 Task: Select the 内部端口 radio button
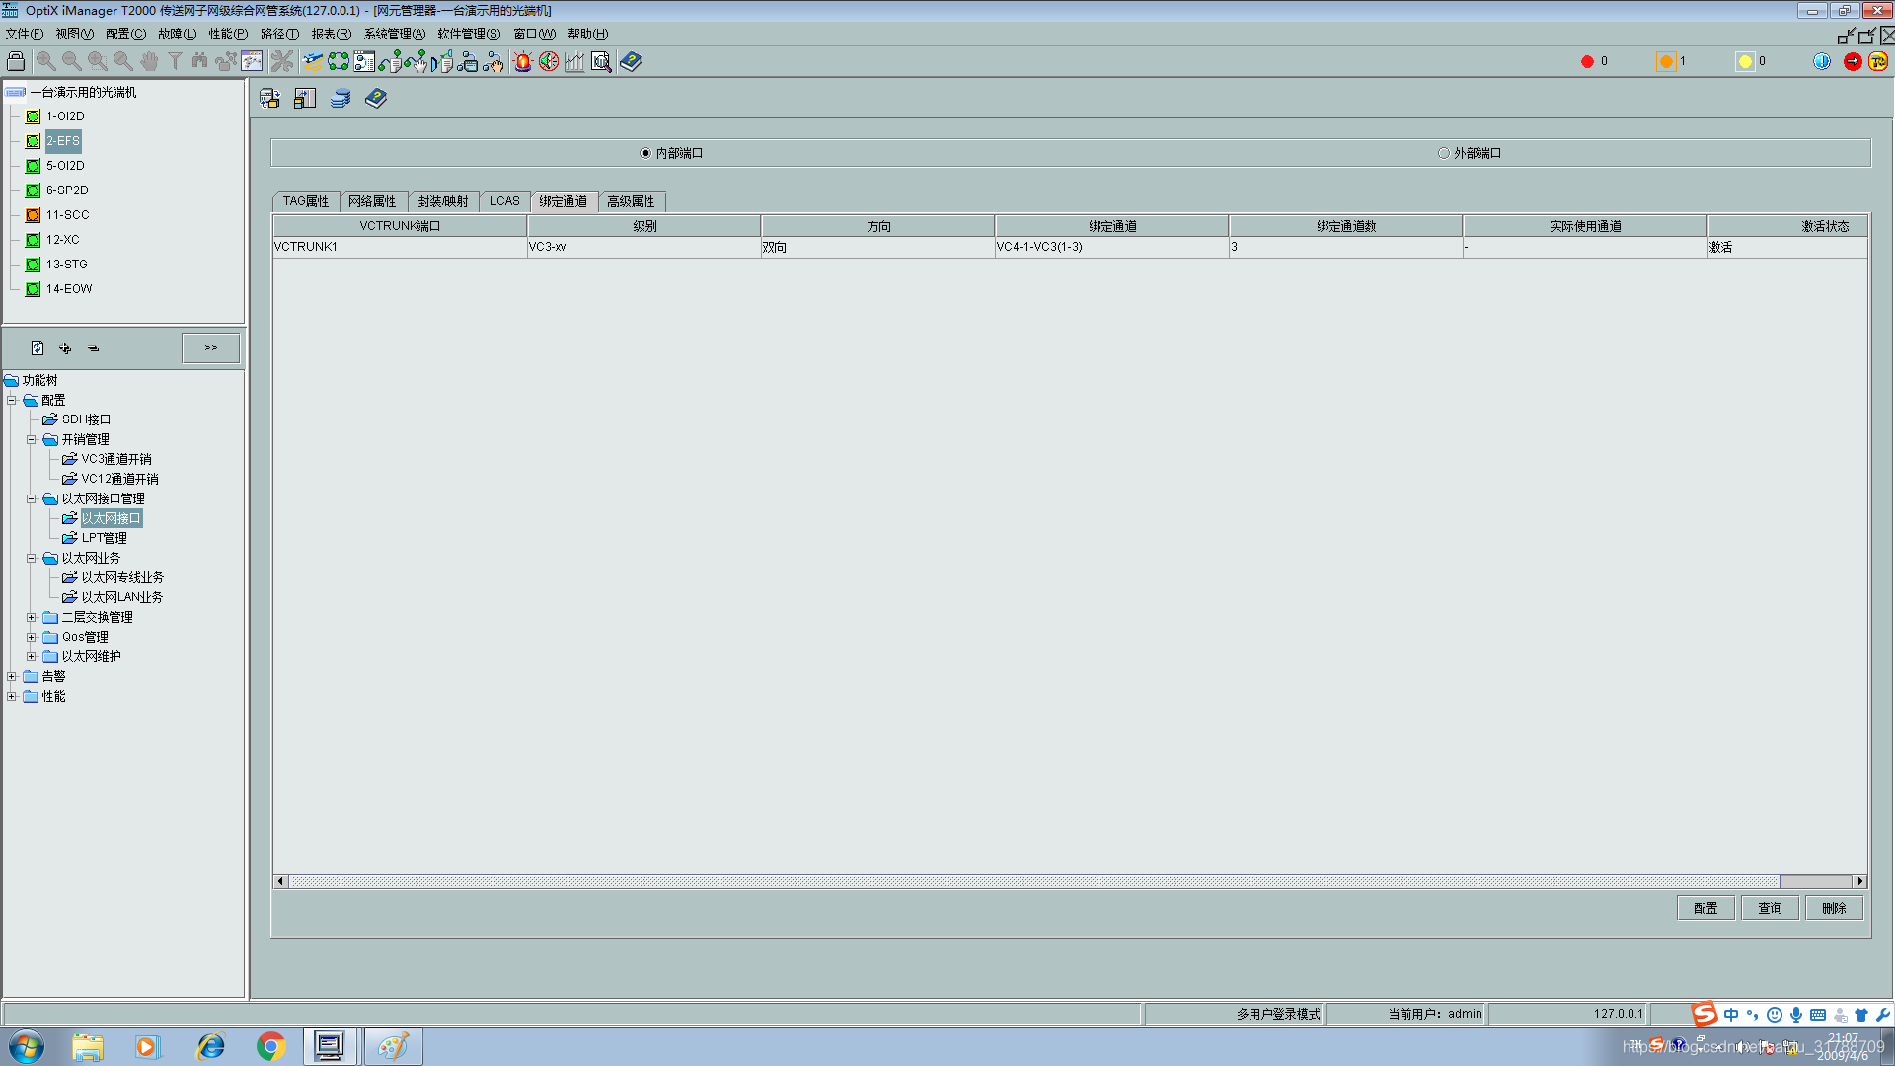click(x=645, y=153)
